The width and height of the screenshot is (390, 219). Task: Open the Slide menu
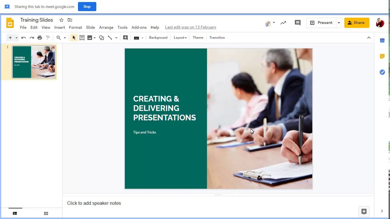90,27
